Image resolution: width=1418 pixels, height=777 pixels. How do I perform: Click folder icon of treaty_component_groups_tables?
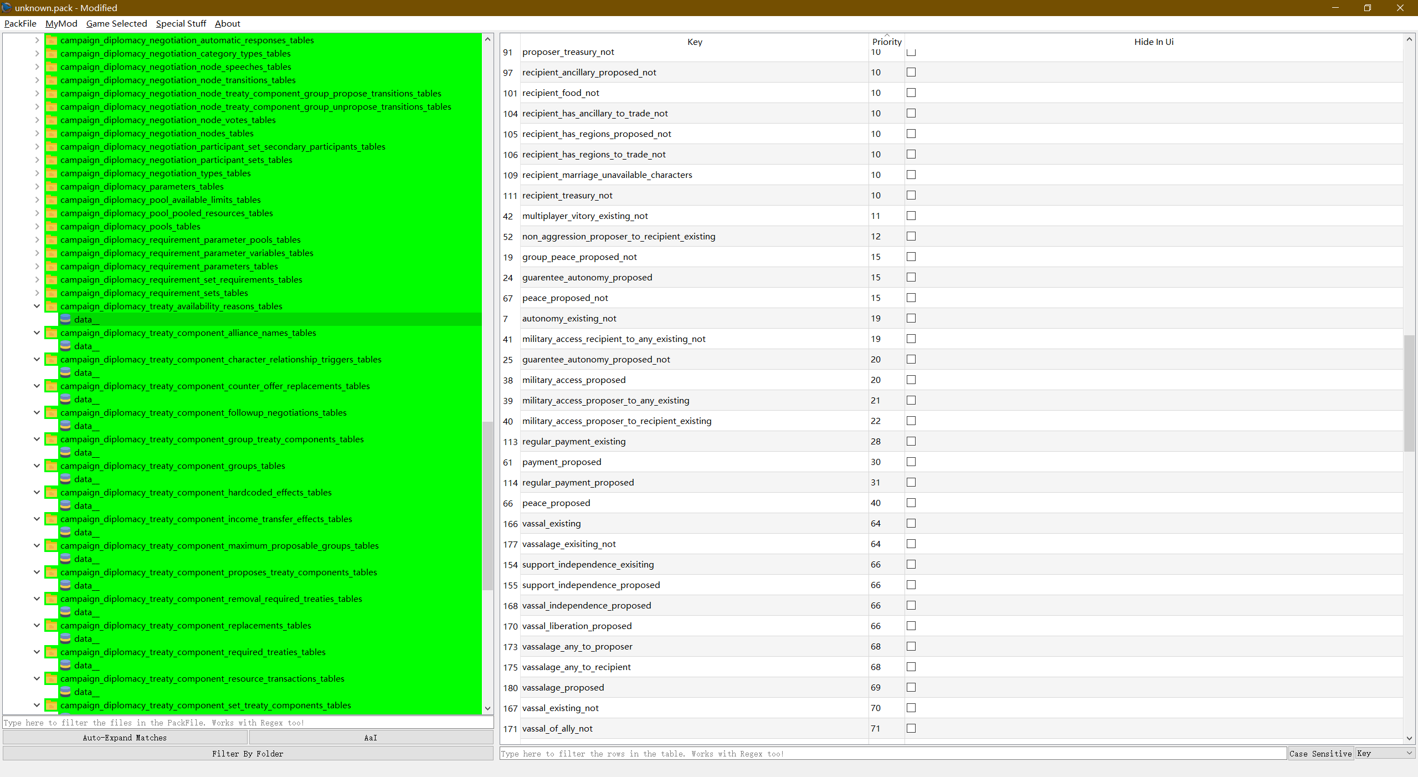pyautogui.click(x=52, y=466)
